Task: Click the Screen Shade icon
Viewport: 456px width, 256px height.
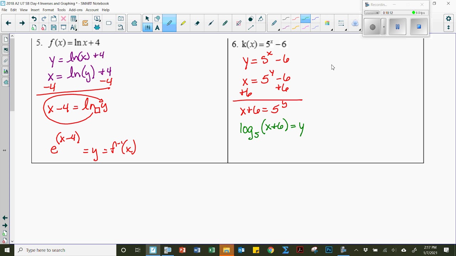Action: pos(63,27)
